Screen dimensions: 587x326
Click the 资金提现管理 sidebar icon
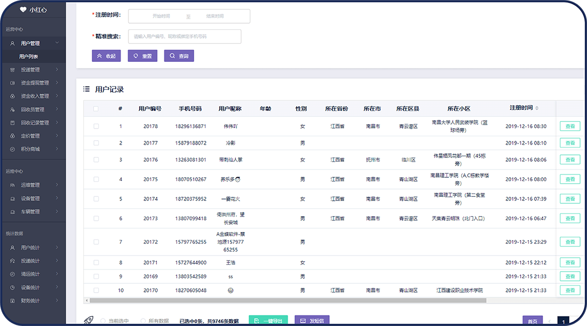12,83
